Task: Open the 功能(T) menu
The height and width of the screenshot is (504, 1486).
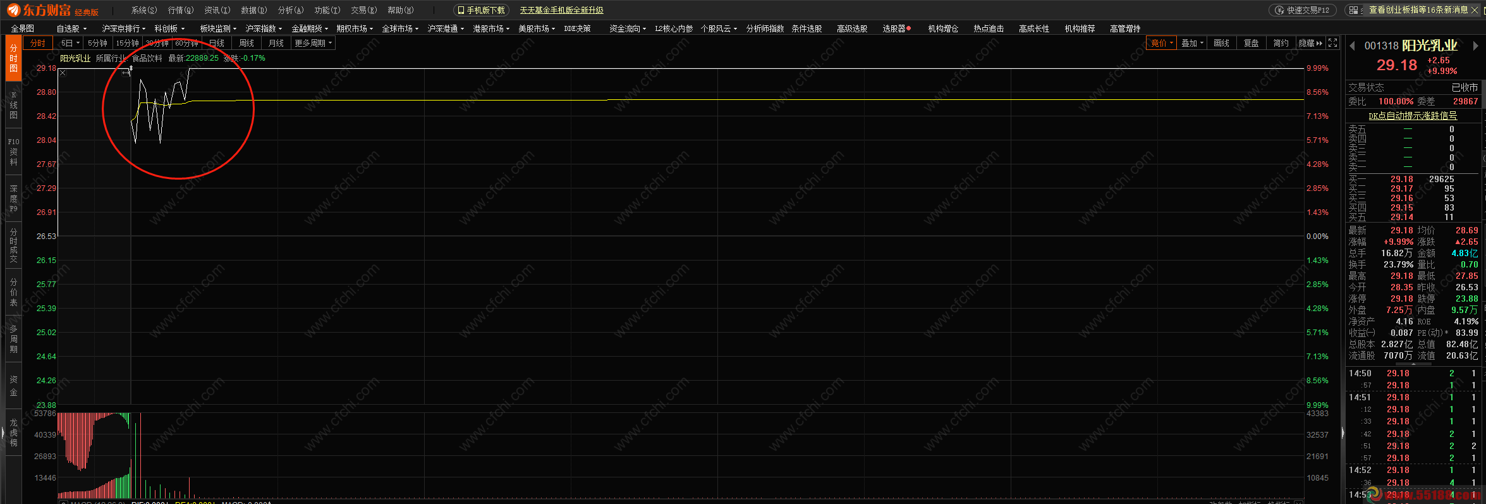Action: [327, 10]
